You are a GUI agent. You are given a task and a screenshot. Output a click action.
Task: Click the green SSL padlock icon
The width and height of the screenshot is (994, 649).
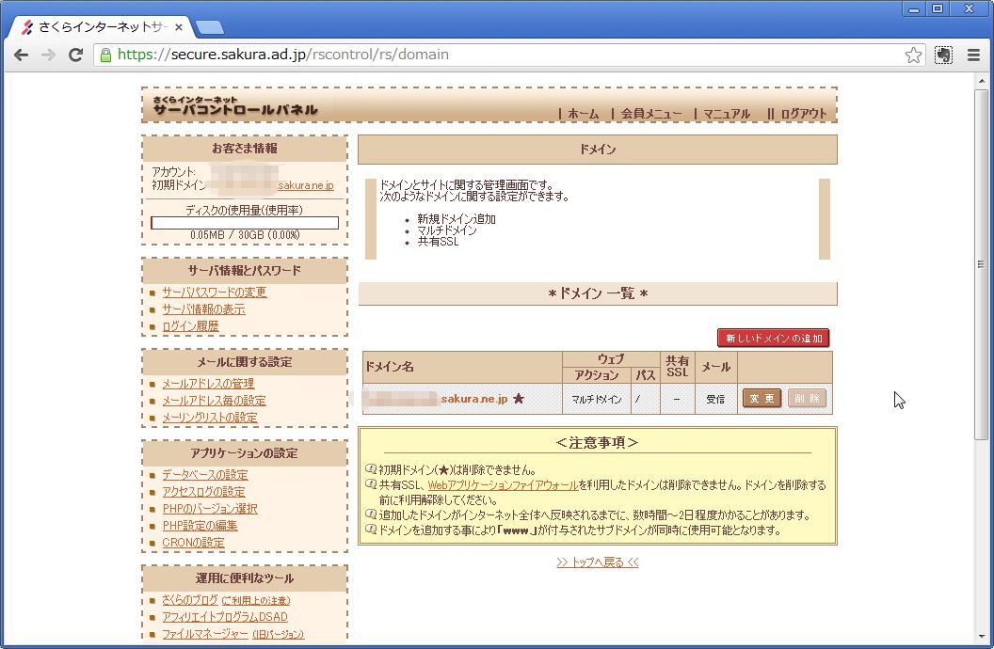[x=105, y=55]
